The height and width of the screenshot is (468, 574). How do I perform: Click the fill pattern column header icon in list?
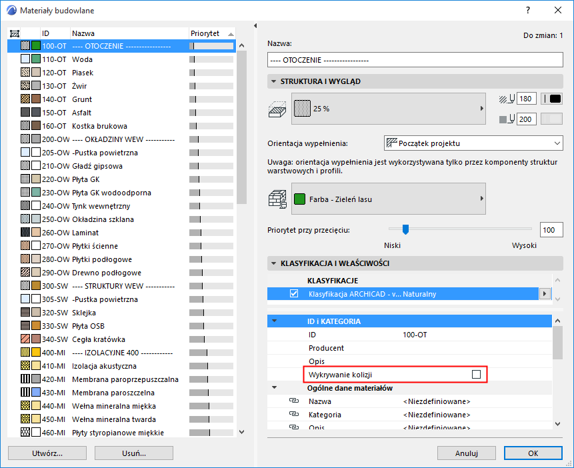15,33
